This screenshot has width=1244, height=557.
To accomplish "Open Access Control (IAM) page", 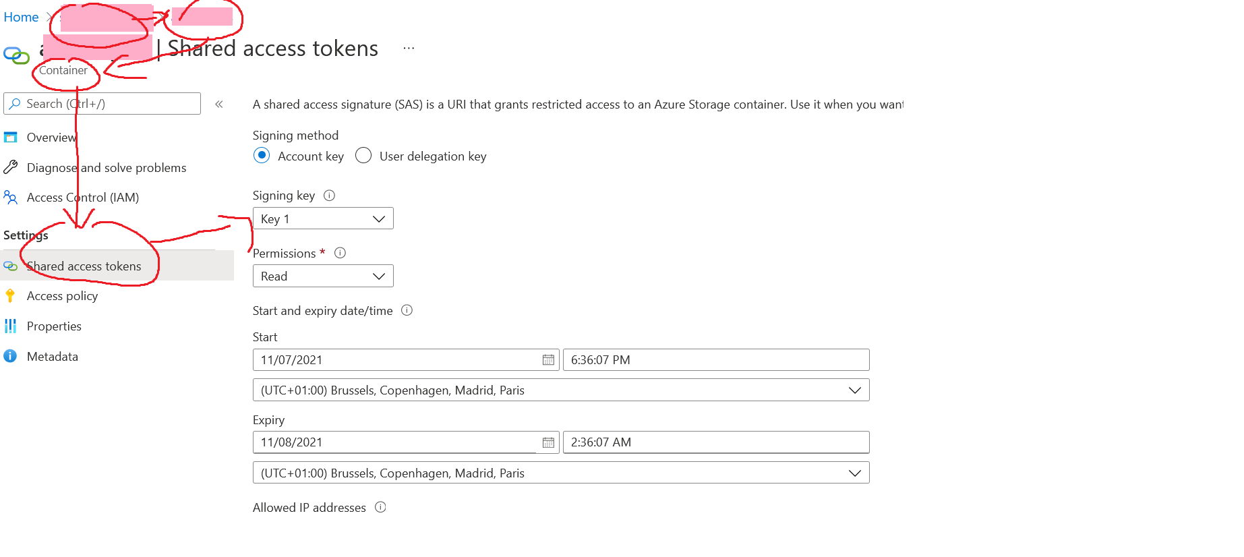I will (x=82, y=198).
